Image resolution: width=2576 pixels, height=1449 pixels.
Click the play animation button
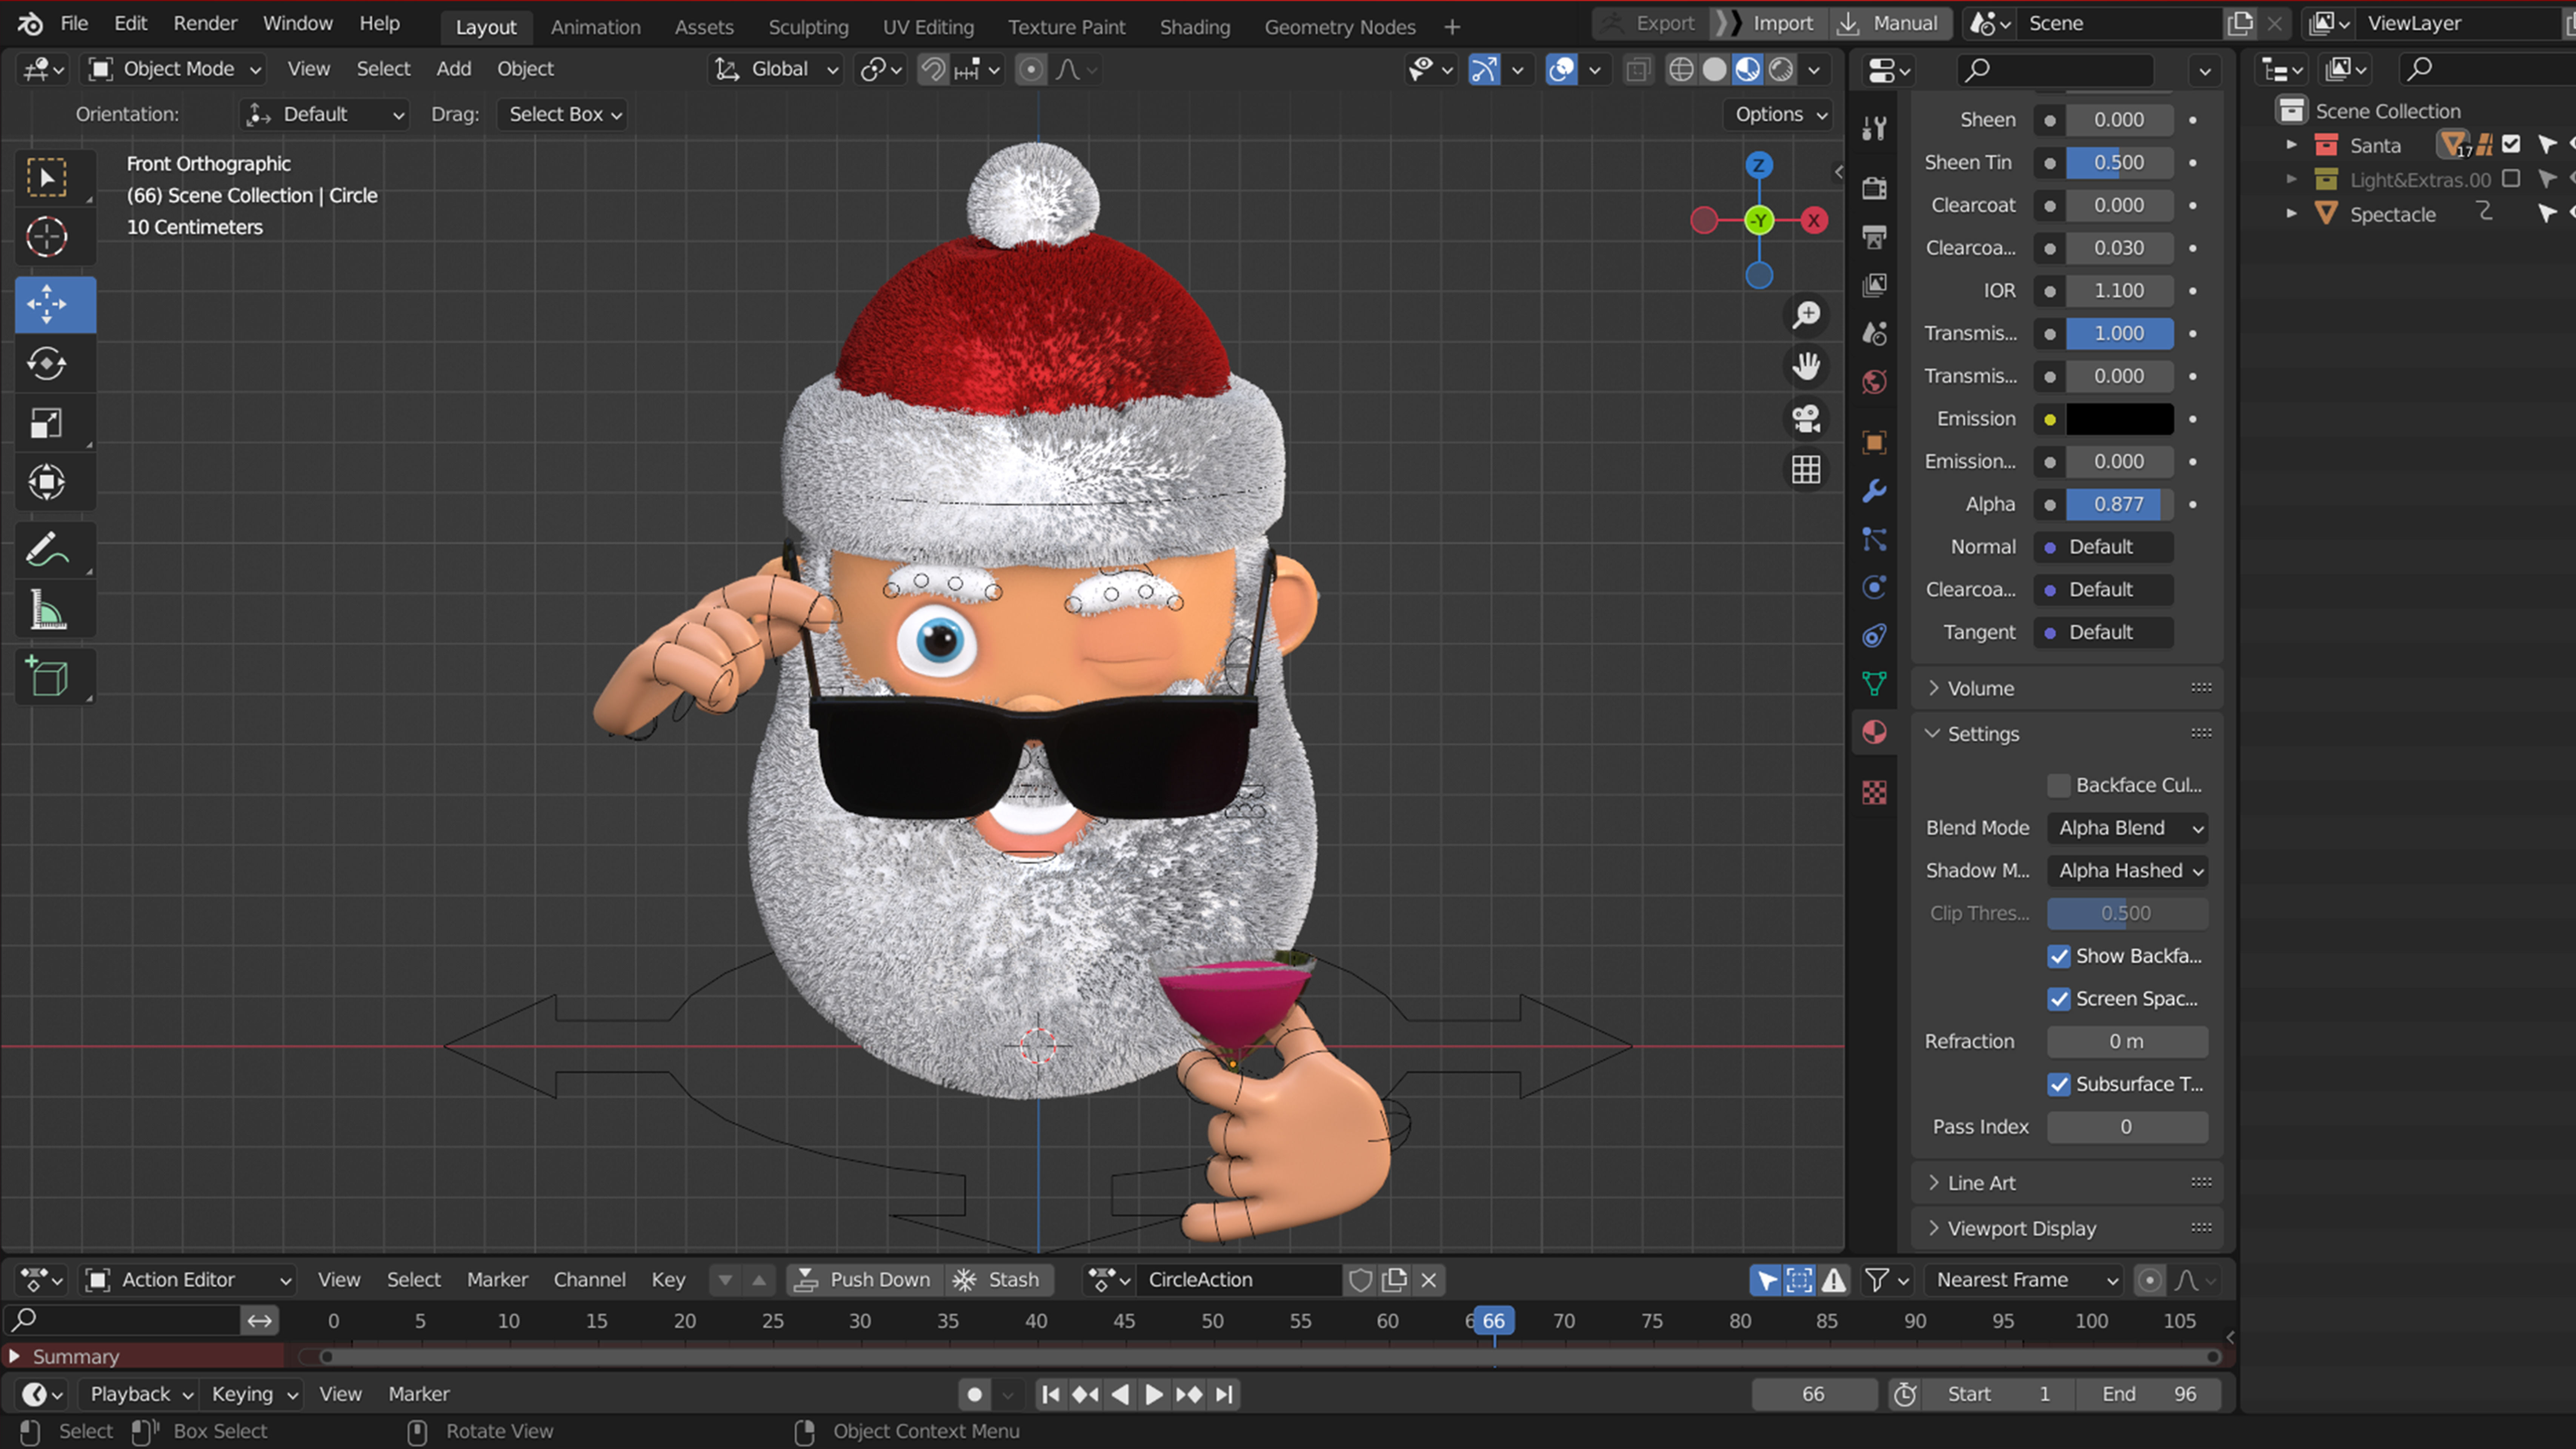1153,1394
